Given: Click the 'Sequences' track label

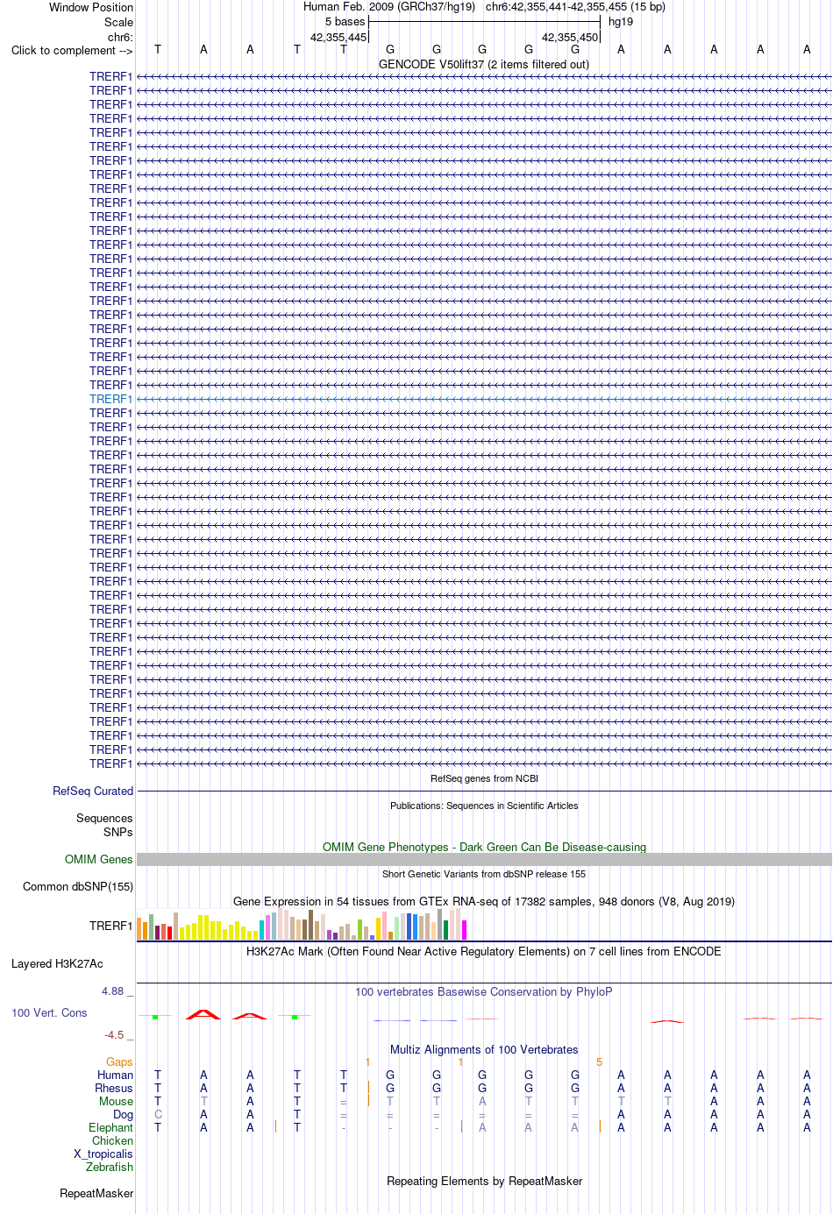Looking at the screenshot, I should pyautogui.click(x=104, y=818).
